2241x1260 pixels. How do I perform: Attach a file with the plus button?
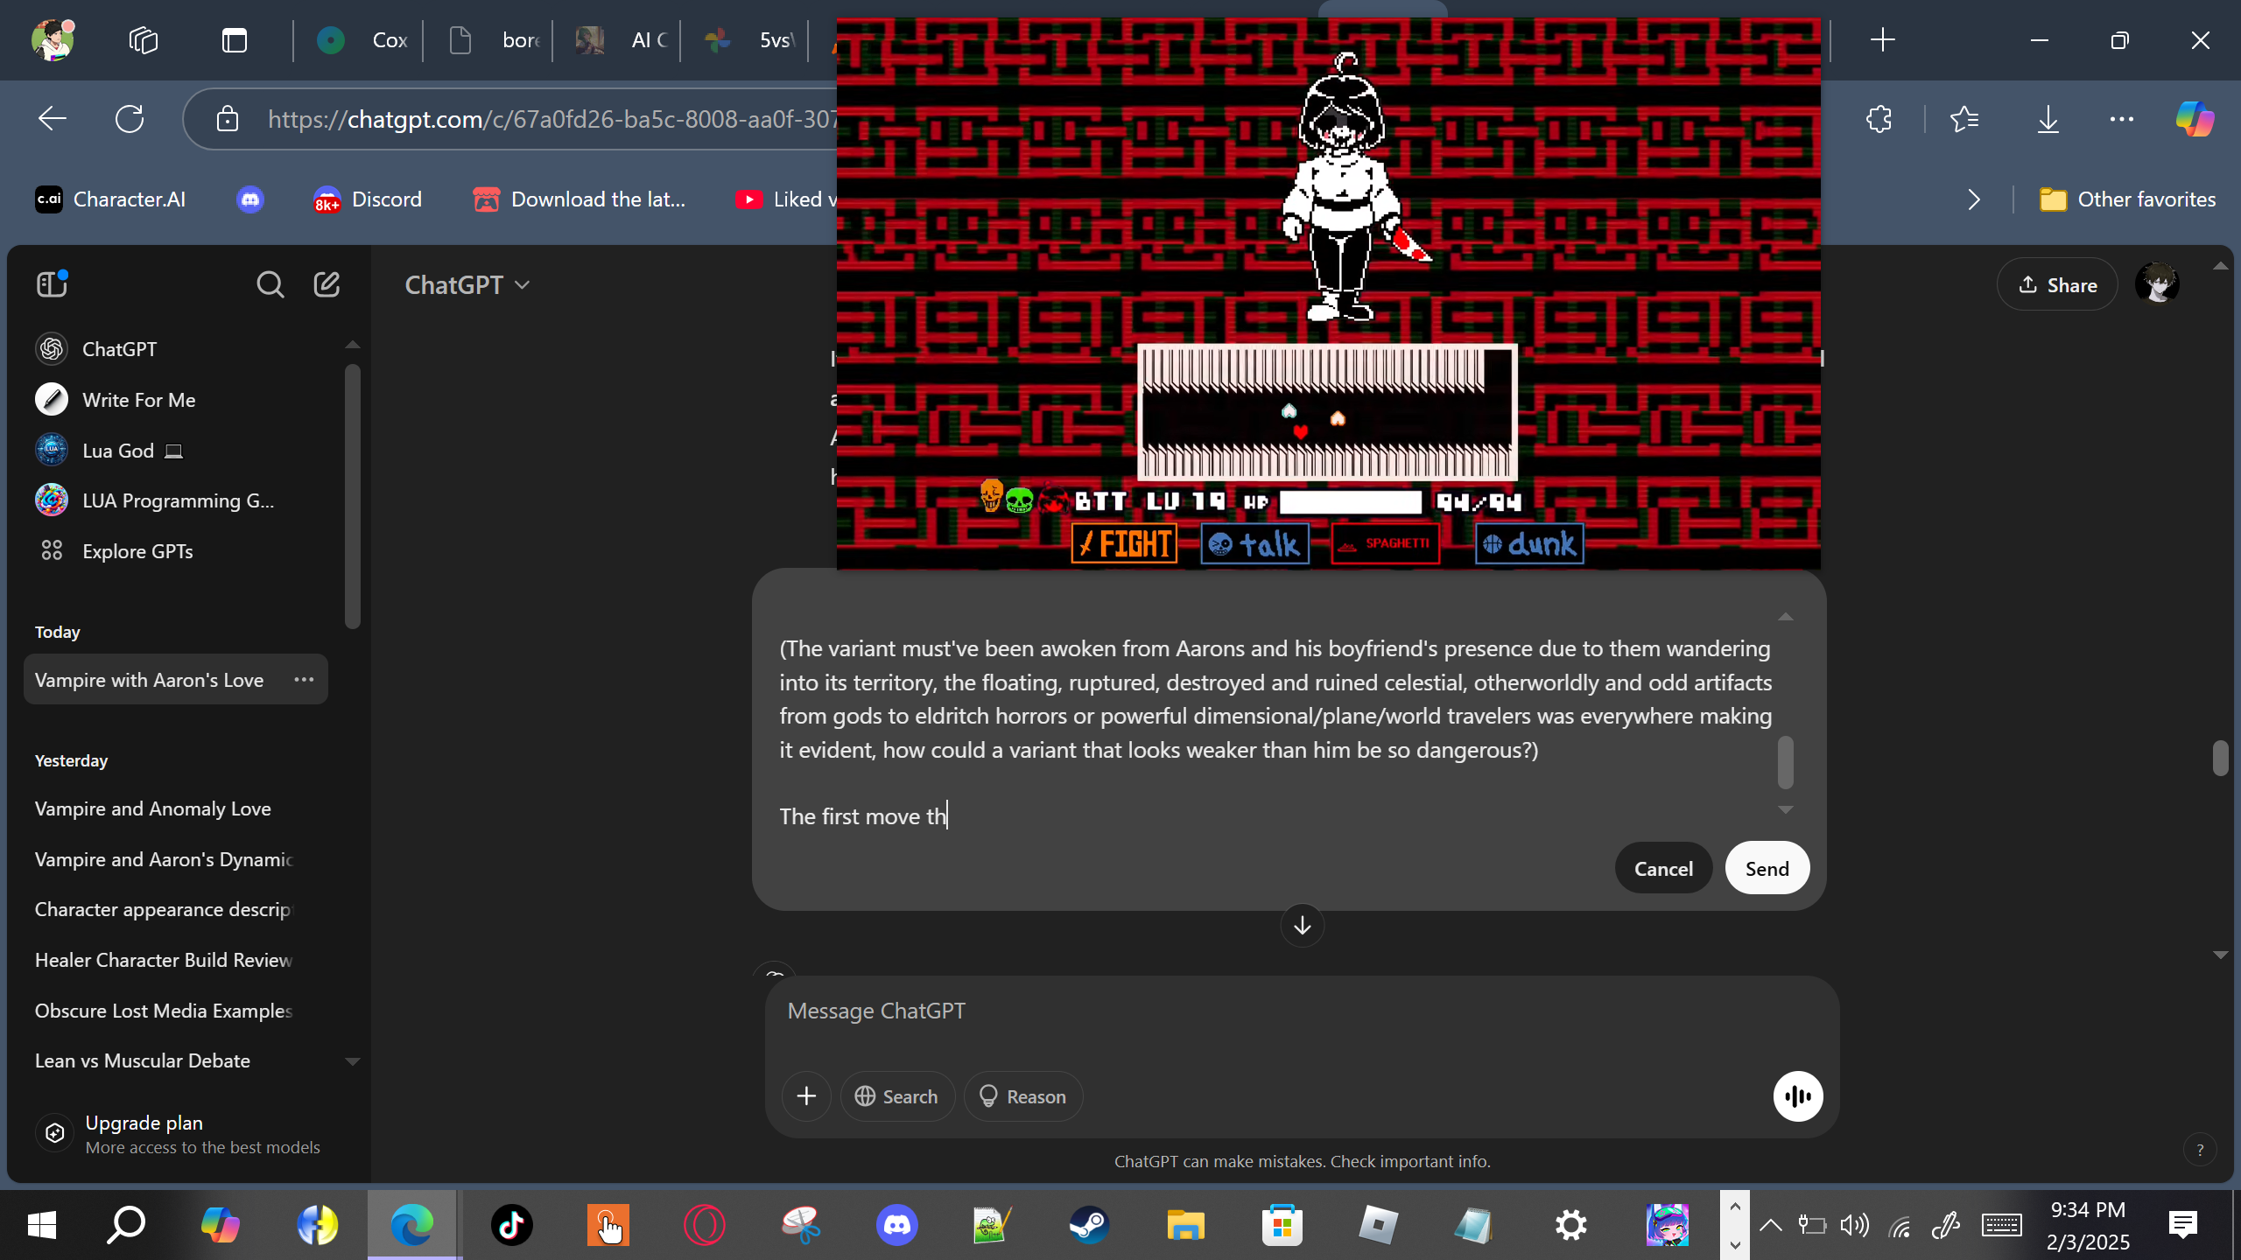click(x=806, y=1096)
